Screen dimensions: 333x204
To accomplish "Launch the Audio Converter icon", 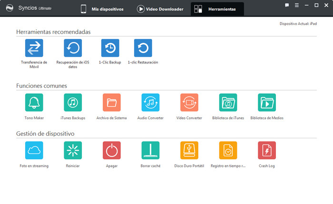I will [x=150, y=102].
